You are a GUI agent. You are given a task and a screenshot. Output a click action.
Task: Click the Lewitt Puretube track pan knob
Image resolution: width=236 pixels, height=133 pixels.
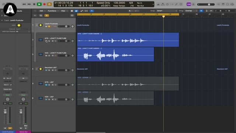click(x=73, y=26)
